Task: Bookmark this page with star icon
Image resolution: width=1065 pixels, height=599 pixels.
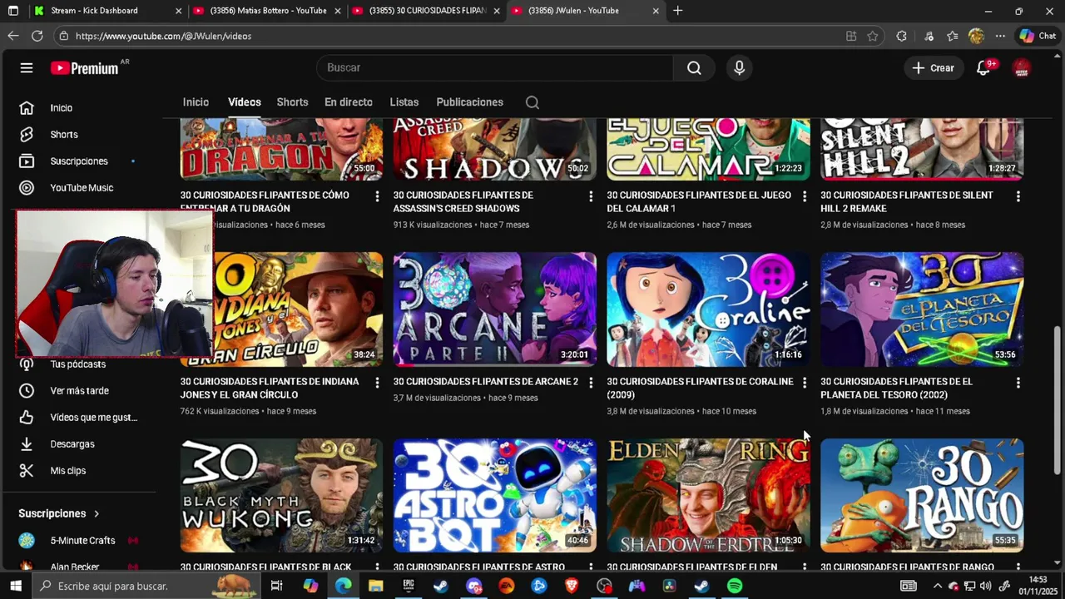Action: tap(872, 37)
